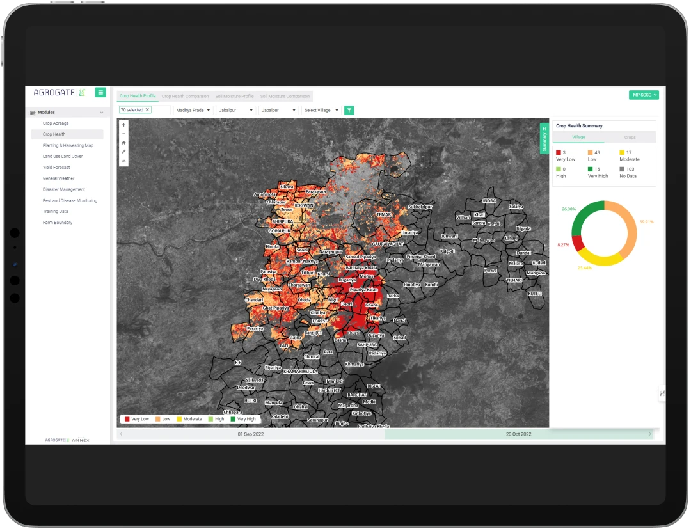Activate the map pencil draw tool
Viewport: 691px width, 531px height.
pyautogui.click(x=124, y=152)
